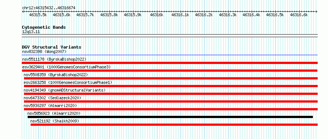Select the nsv4194349 (gnomADStructuralVariants) label
The image size is (328, 139).
(64, 90)
